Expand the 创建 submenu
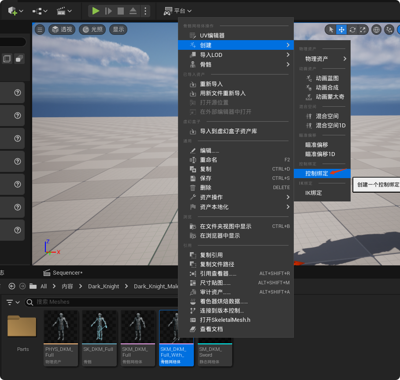This screenshot has height=380, width=400. tap(236, 45)
